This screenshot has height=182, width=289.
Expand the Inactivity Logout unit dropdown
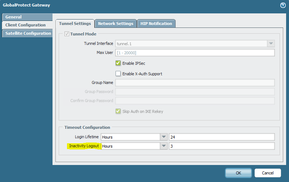click(164, 146)
